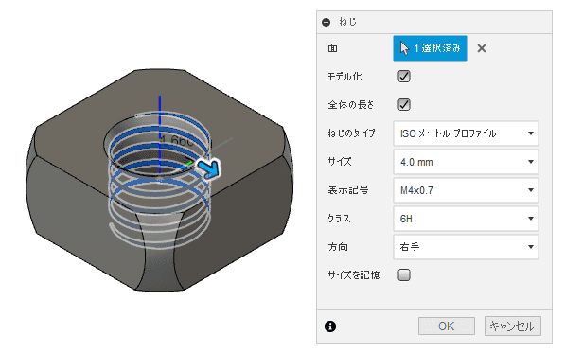Click the 面 label

pyautogui.click(x=332, y=48)
